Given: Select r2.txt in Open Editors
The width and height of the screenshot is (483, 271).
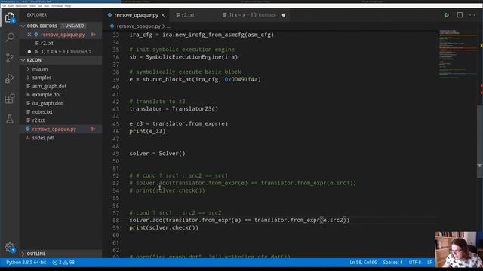Looking at the screenshot, I should 47,43.
